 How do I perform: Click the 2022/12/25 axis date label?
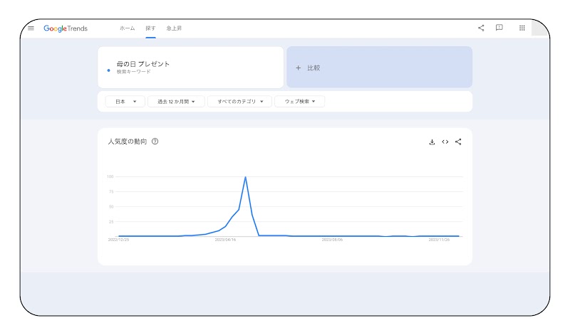[118, 240]
